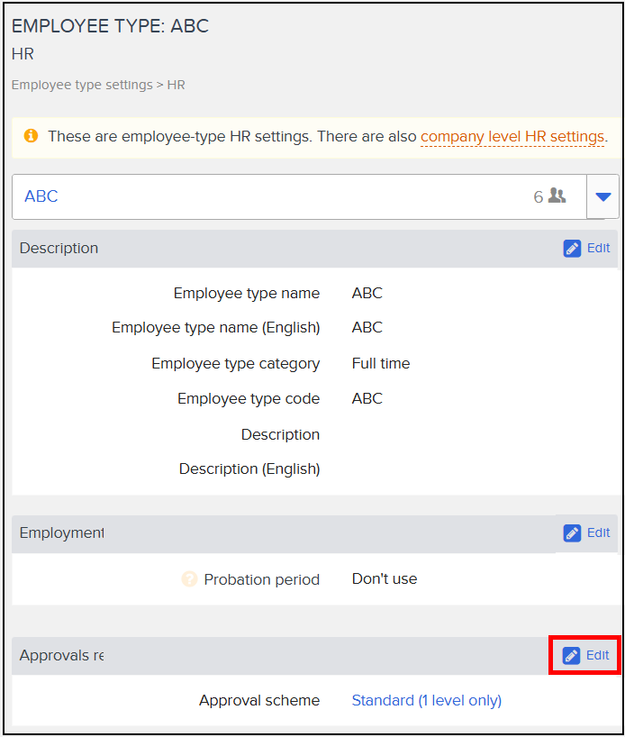The image size is (625, 737).
Task: Open the Standard (1 level only) approval scheme
Action: coord(427,700)
